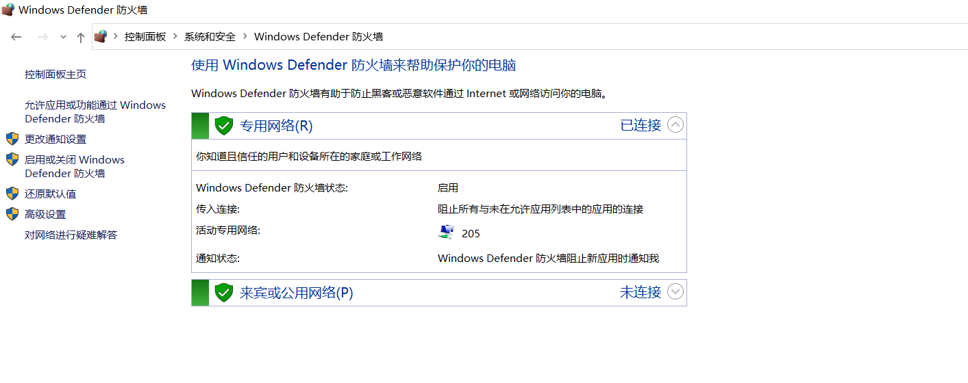The width and height of the screenshot is (968, 383).
Task: Click the page heading 使用 Windows Defender 防火墙来帮助保护你的电脑
Action: point(353,65)
